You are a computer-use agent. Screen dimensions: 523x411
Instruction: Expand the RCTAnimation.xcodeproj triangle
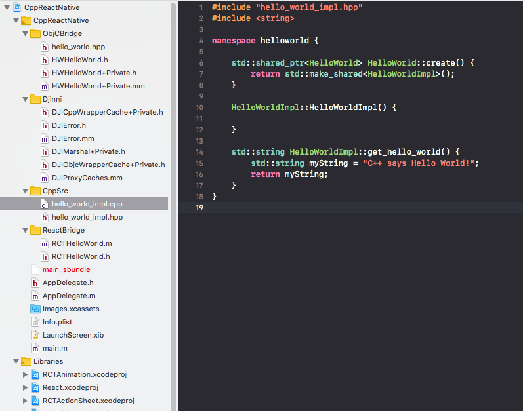click(25, 375)
